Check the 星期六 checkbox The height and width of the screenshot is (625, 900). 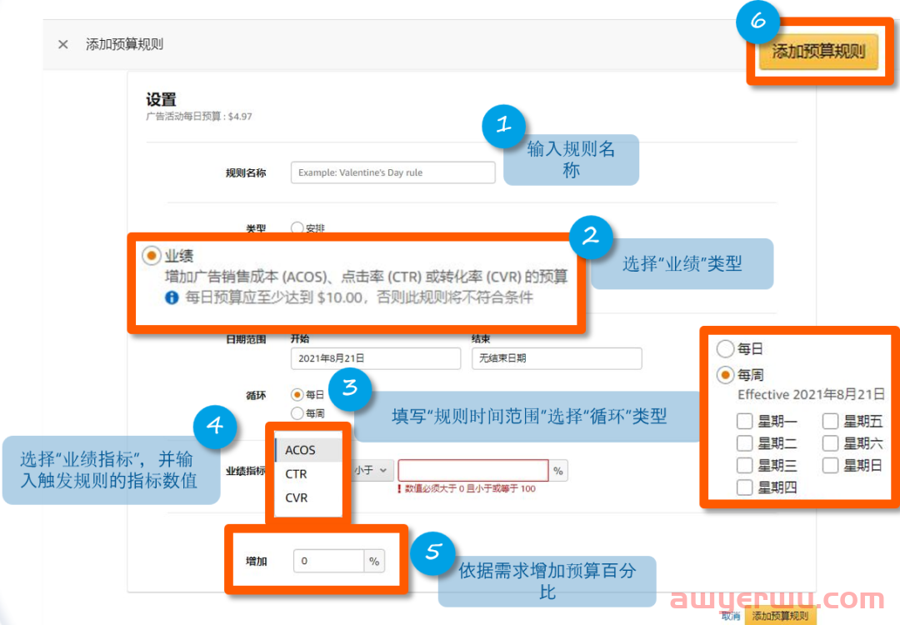[830, 443]
